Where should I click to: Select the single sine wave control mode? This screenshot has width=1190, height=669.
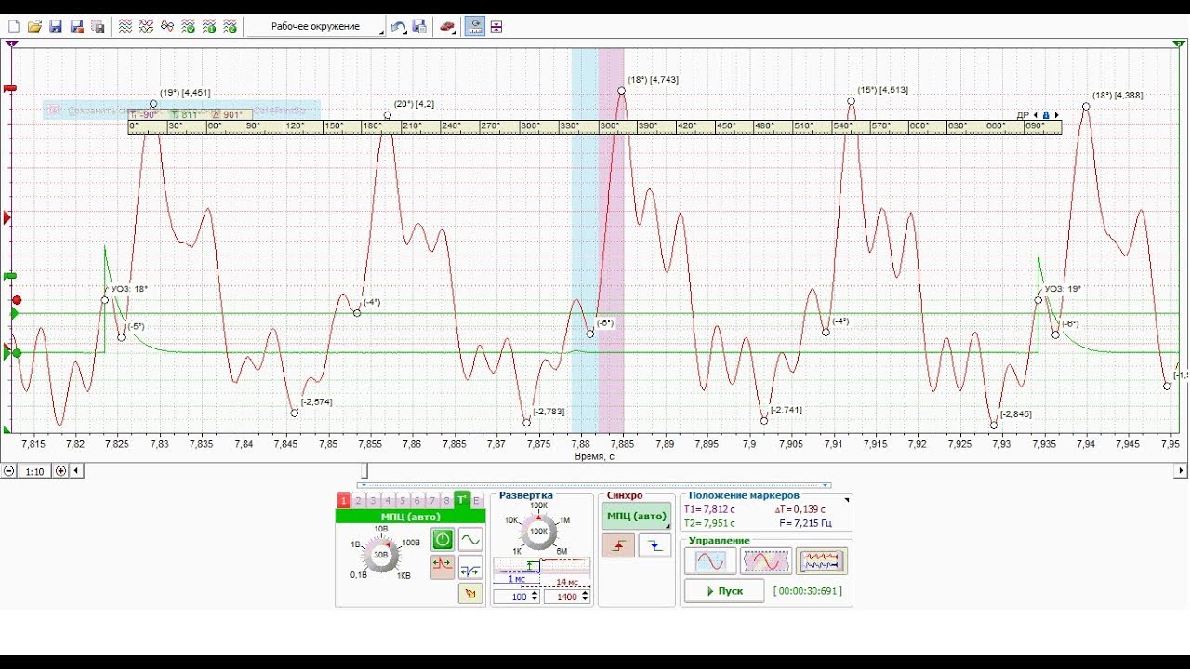(x=710, y=561)
